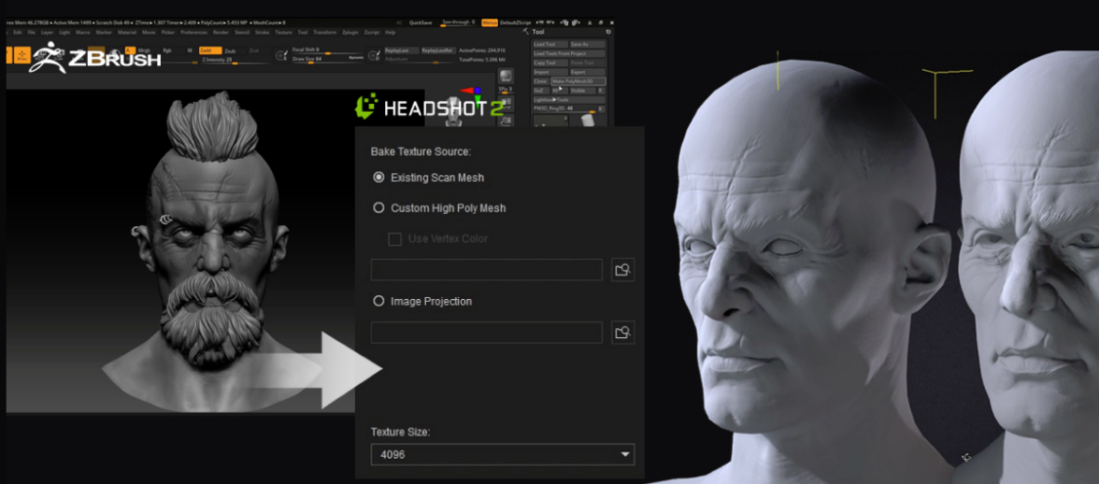The image size is (1099, 484).
Task: Click Save As in Tool palette
Action: point(587,44)
